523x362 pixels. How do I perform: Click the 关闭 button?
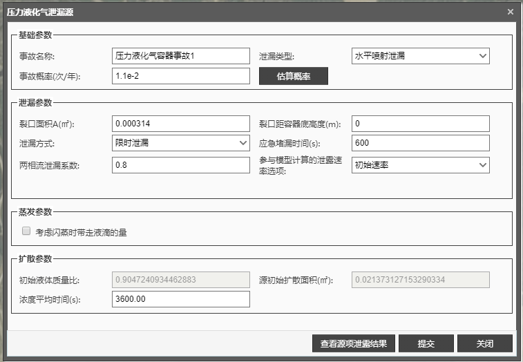click(484, 343)
